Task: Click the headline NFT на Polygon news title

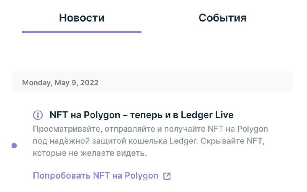Action: click(x=142, y=115)
